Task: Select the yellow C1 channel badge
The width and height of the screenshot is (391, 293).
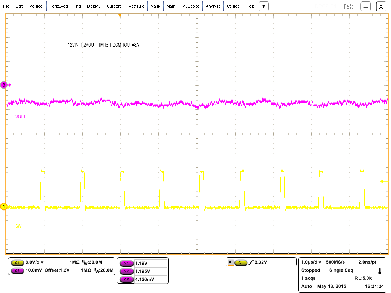Action: click(17, 262)
